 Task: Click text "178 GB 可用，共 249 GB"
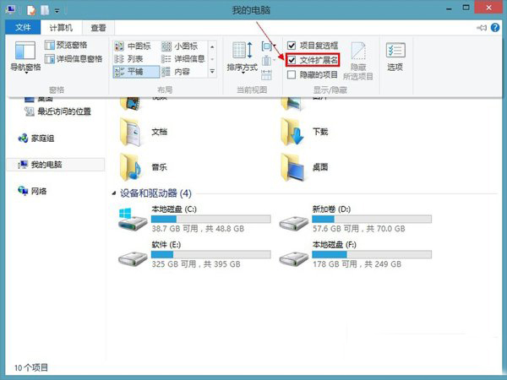coord(357,264)
